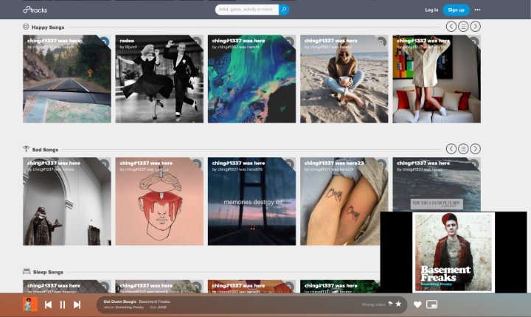Screen dimensions: 531x317
Task: Click the smiley icon beside Happy Songs
Action: pyautogui.click(x=26, y=27)
